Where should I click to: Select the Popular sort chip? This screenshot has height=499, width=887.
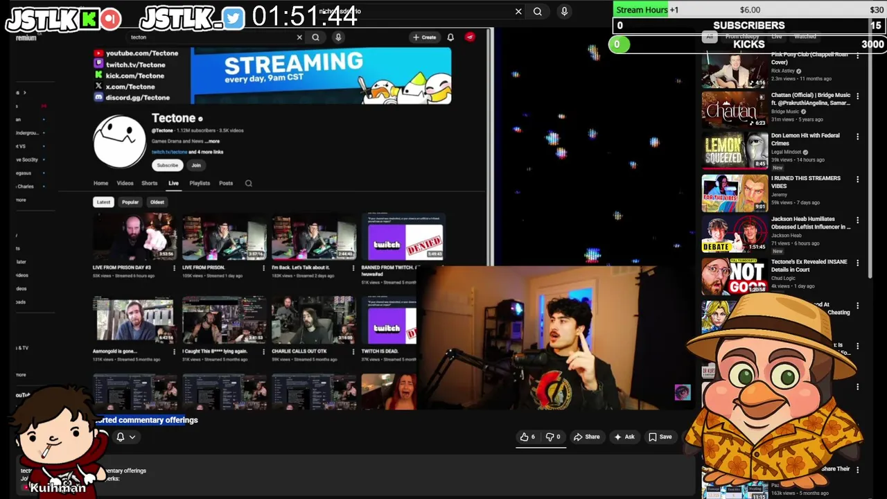(x=130, y=202)
